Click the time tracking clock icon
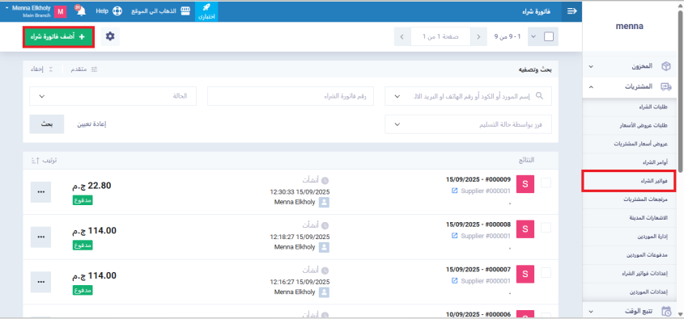Image resolution: width=684 pixels, height=319 pixels. 665,311
